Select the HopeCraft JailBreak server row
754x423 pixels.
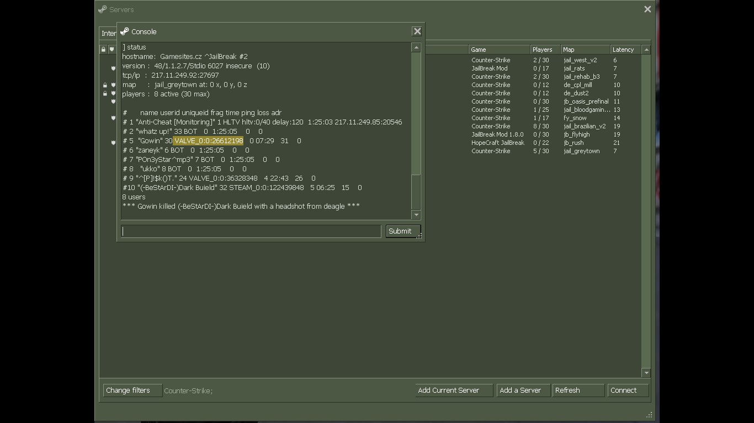tap(370, 143)
